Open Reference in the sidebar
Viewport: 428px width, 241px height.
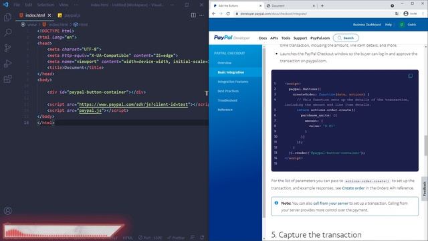coord(225,110)
